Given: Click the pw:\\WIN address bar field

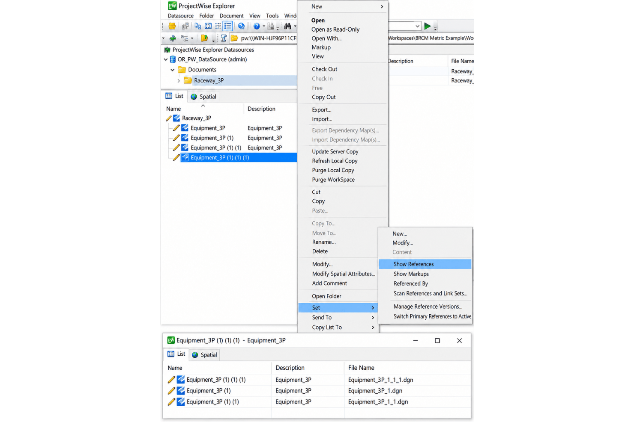Looking at the screenshot, I should click(x=263, y=38).
